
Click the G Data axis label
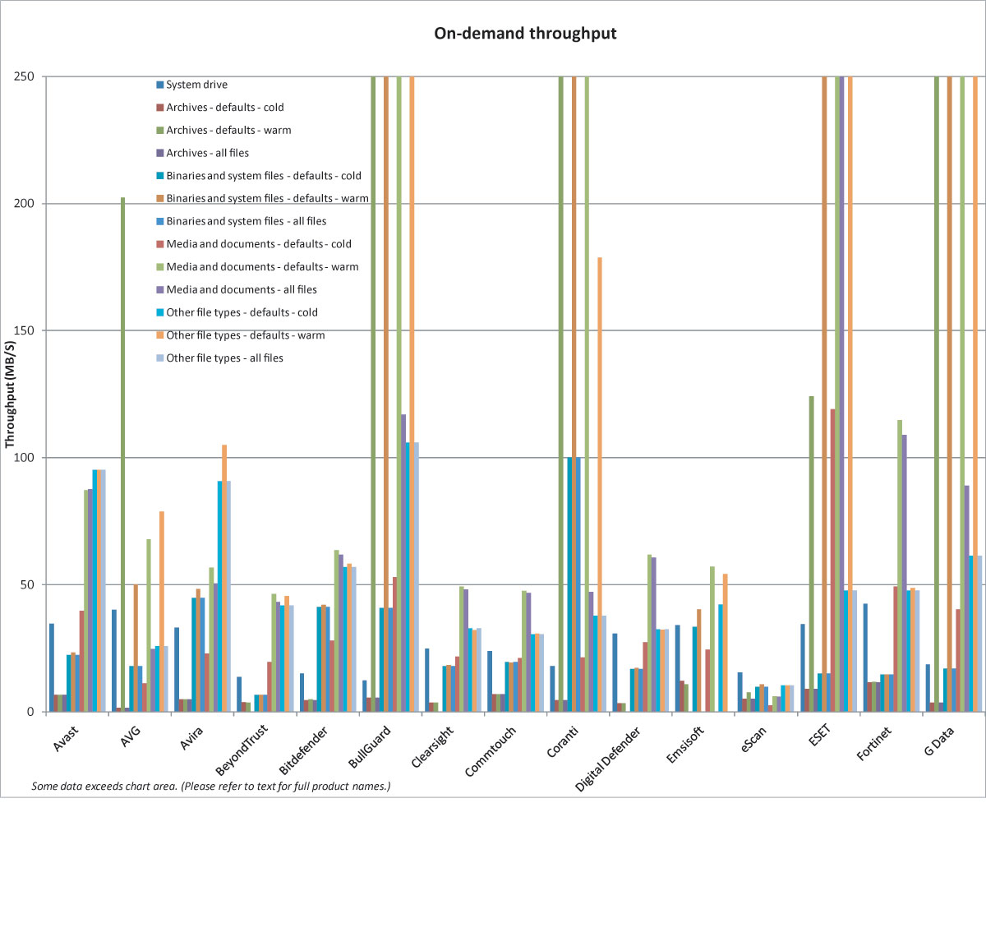(x=939, y=741)
